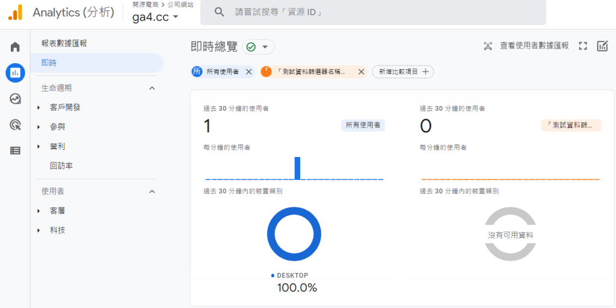
Task: Open the Configure table icon in rail
Action: click(x=15, y=150)
